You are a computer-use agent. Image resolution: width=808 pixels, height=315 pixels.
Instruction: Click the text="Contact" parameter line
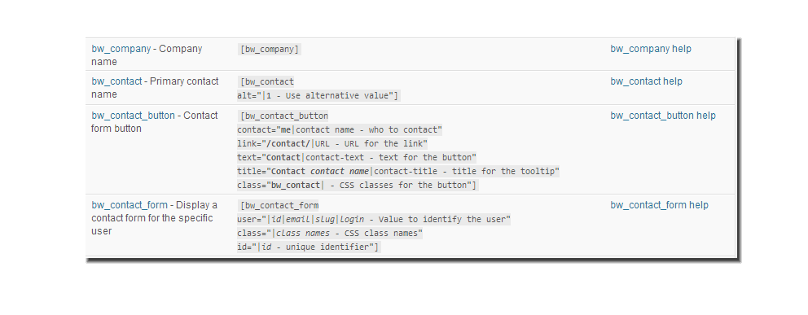[357, 158]
